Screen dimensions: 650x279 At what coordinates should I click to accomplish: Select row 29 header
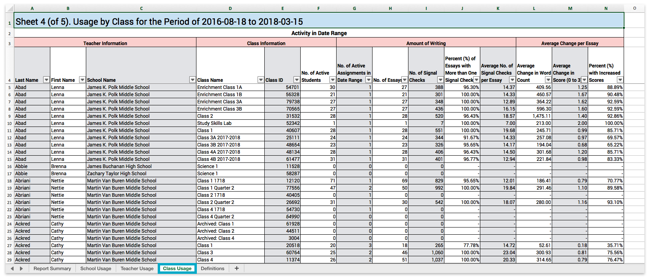(10, 260)
